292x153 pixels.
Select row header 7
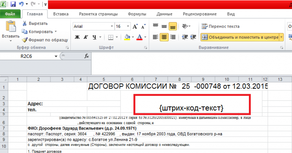tap(4, 128)
